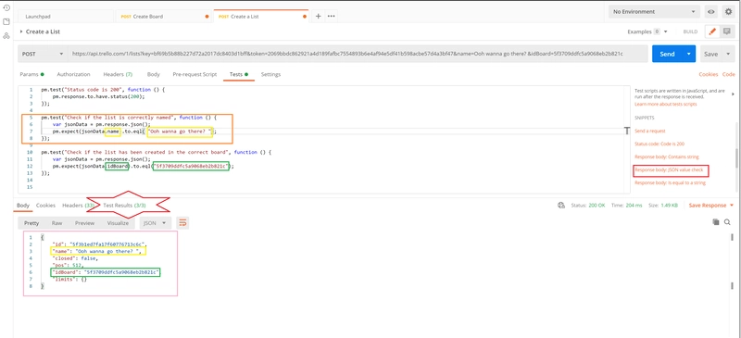Open the Collections sidebar icon
The image size is (741, 338).
click(6, 21)
